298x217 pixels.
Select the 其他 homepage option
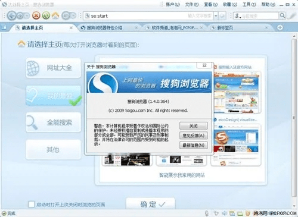[54, 149]
